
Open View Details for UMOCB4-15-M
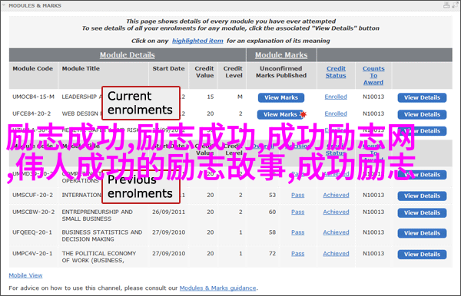click(x=422, y=97)
